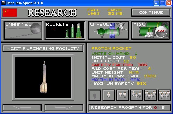Close the Race Into Space window
Screen dimensions: 173x114
169,3
